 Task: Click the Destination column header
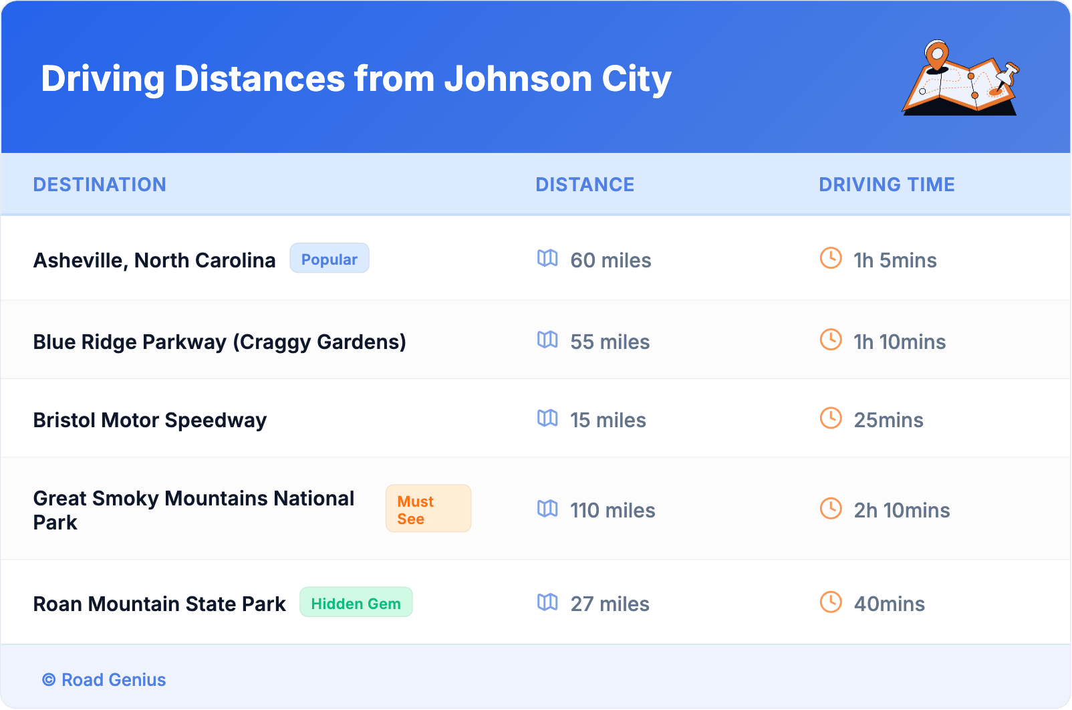tap(100, 185)
